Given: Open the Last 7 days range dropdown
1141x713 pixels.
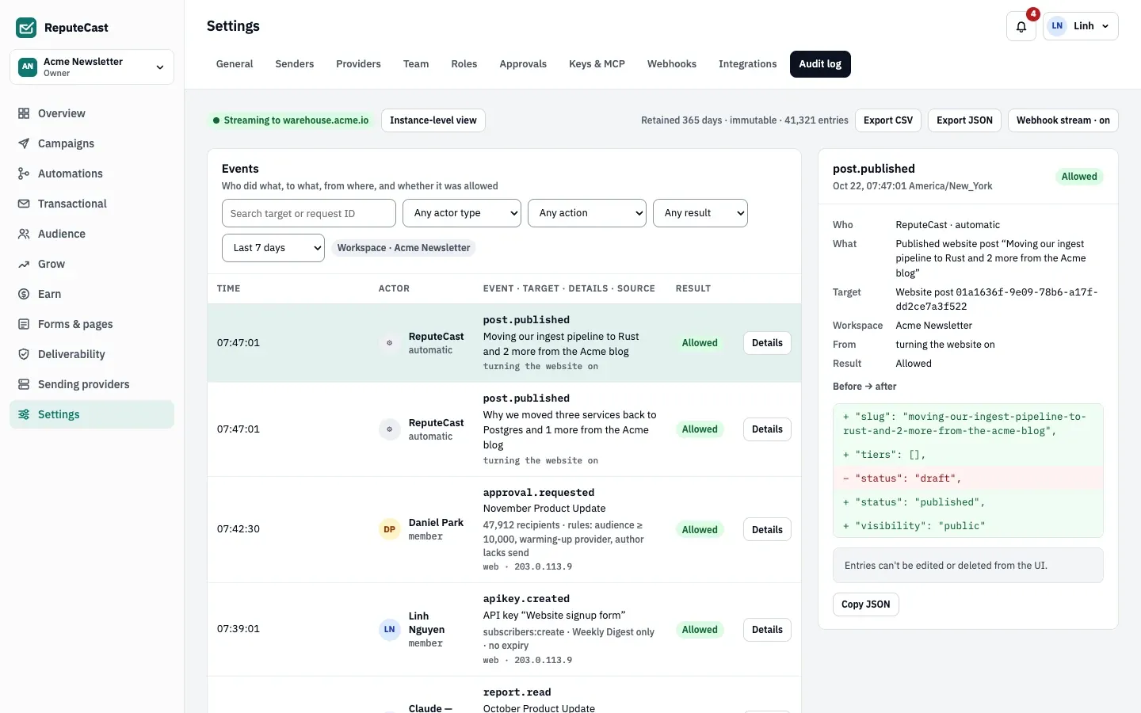Looking at the screenshot, I should click(273, 248).
